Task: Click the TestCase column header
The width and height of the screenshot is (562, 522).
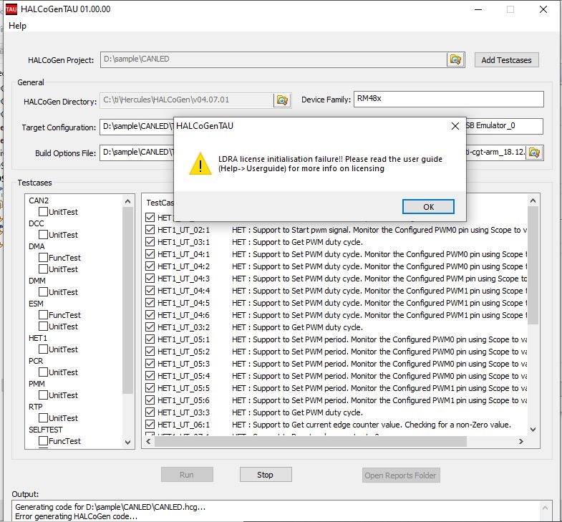Action: (160, 203)
